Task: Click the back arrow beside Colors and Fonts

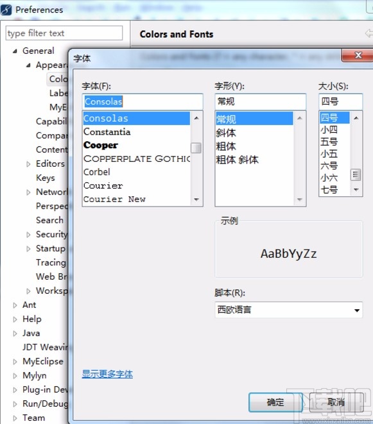Action: [369, 33]
